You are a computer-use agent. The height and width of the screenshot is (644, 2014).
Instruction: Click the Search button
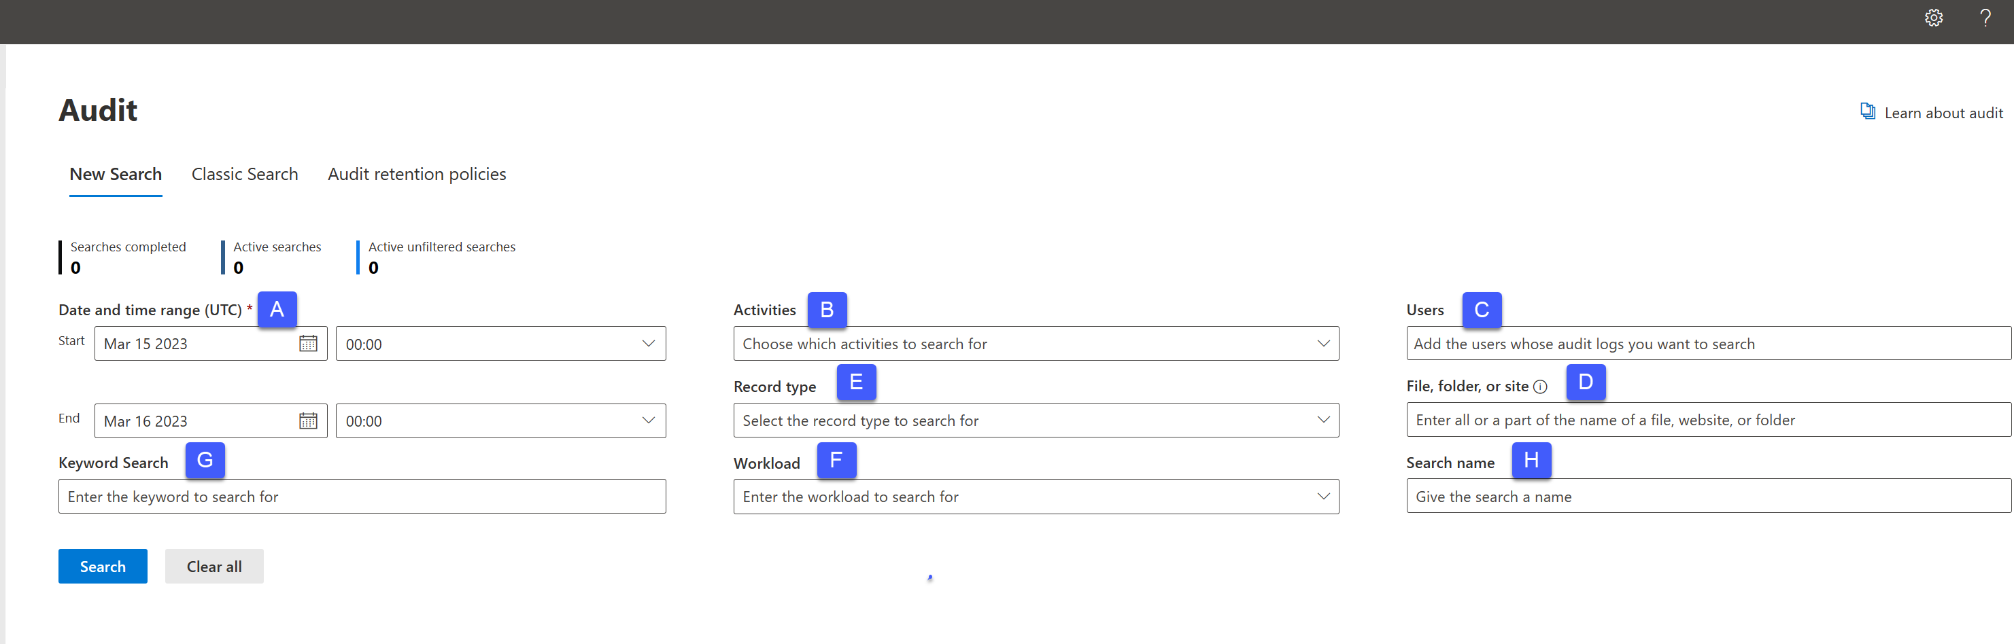click(101, 566)
